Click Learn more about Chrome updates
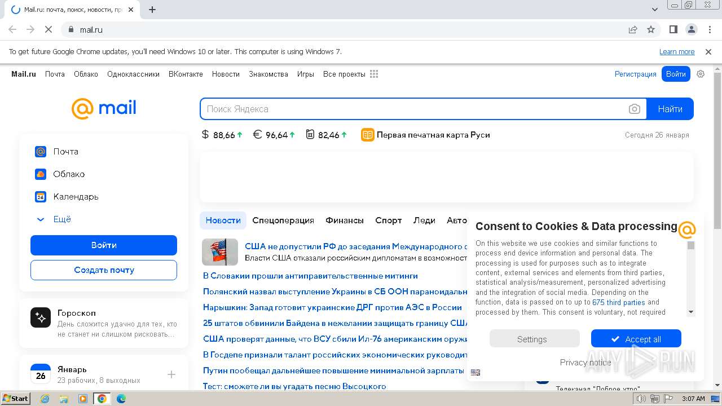Viewport: 722px width, 406px height. click(677, 52)
